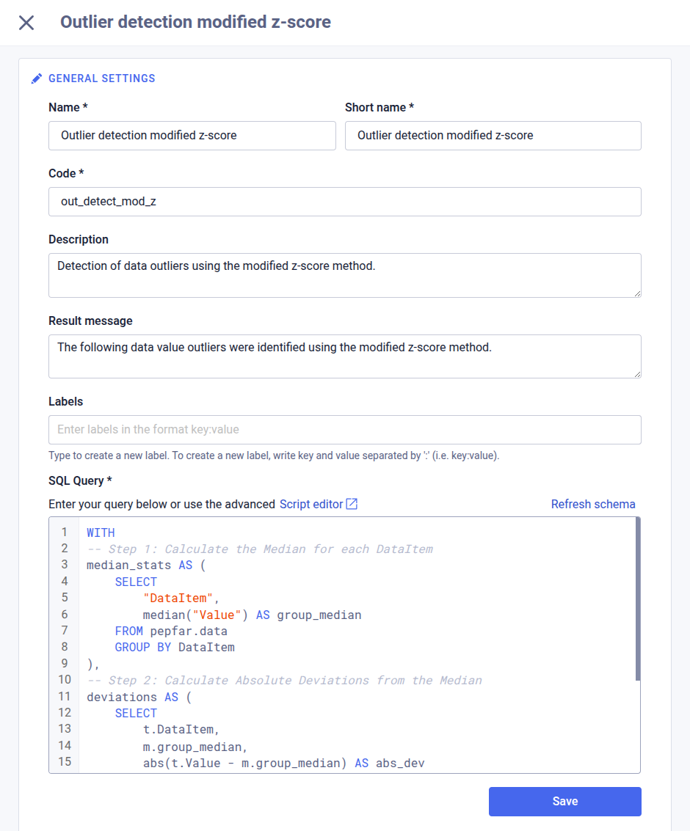Click the Labels key:value input field
690x831 pixels.
pos(345,430)
